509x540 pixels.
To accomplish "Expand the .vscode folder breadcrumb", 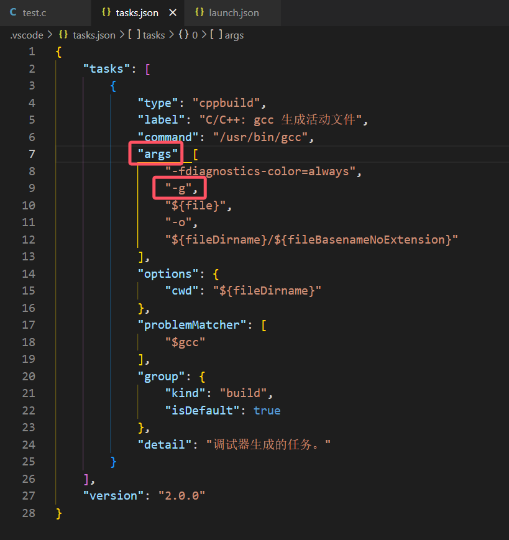I will (x=26, y=35).
